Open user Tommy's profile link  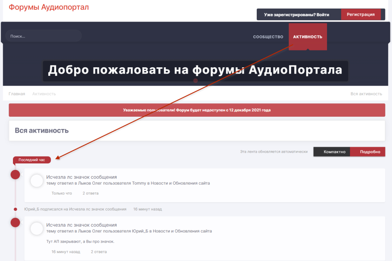pyautogui.click(x=139, y=183)
